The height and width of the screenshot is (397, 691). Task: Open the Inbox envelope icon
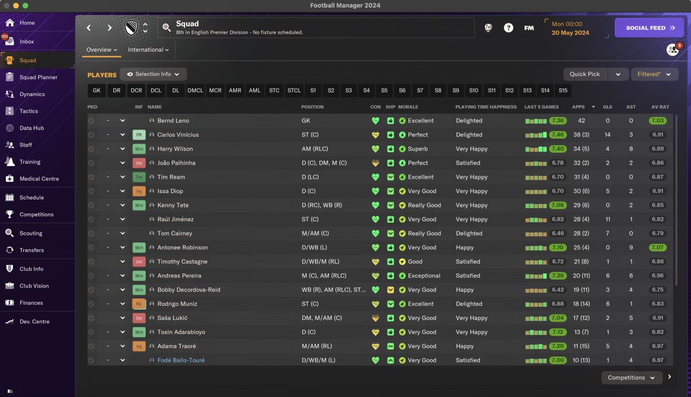(x=10, y=42)
